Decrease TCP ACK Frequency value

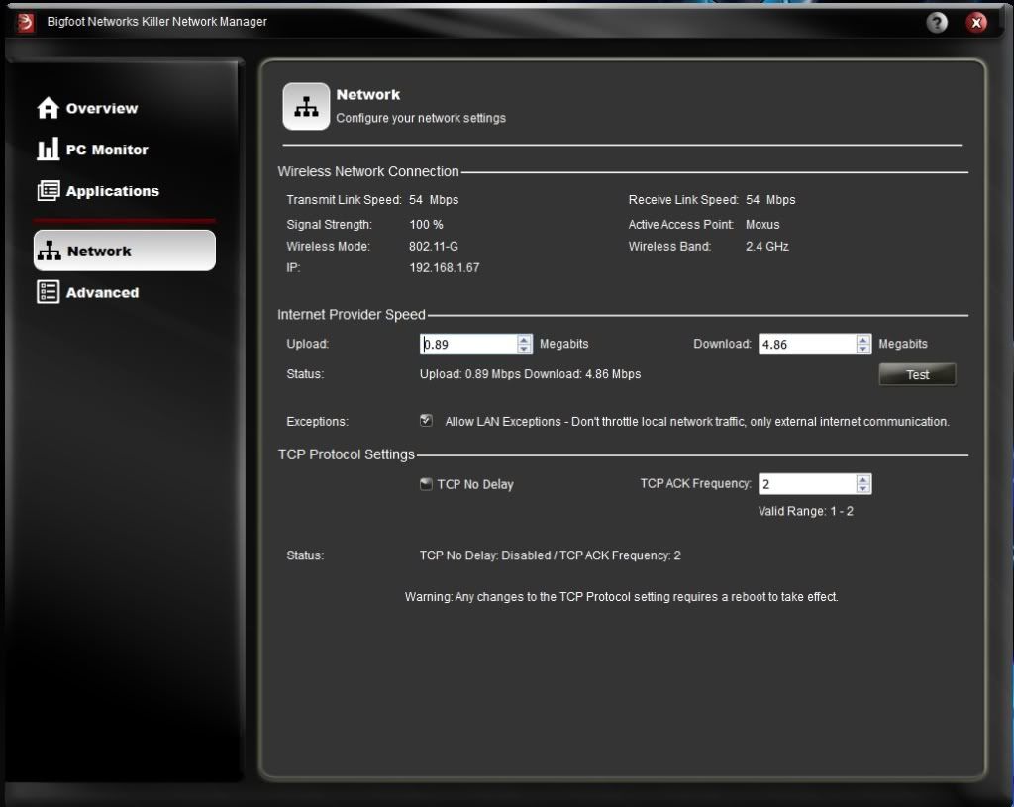point(862,489)
